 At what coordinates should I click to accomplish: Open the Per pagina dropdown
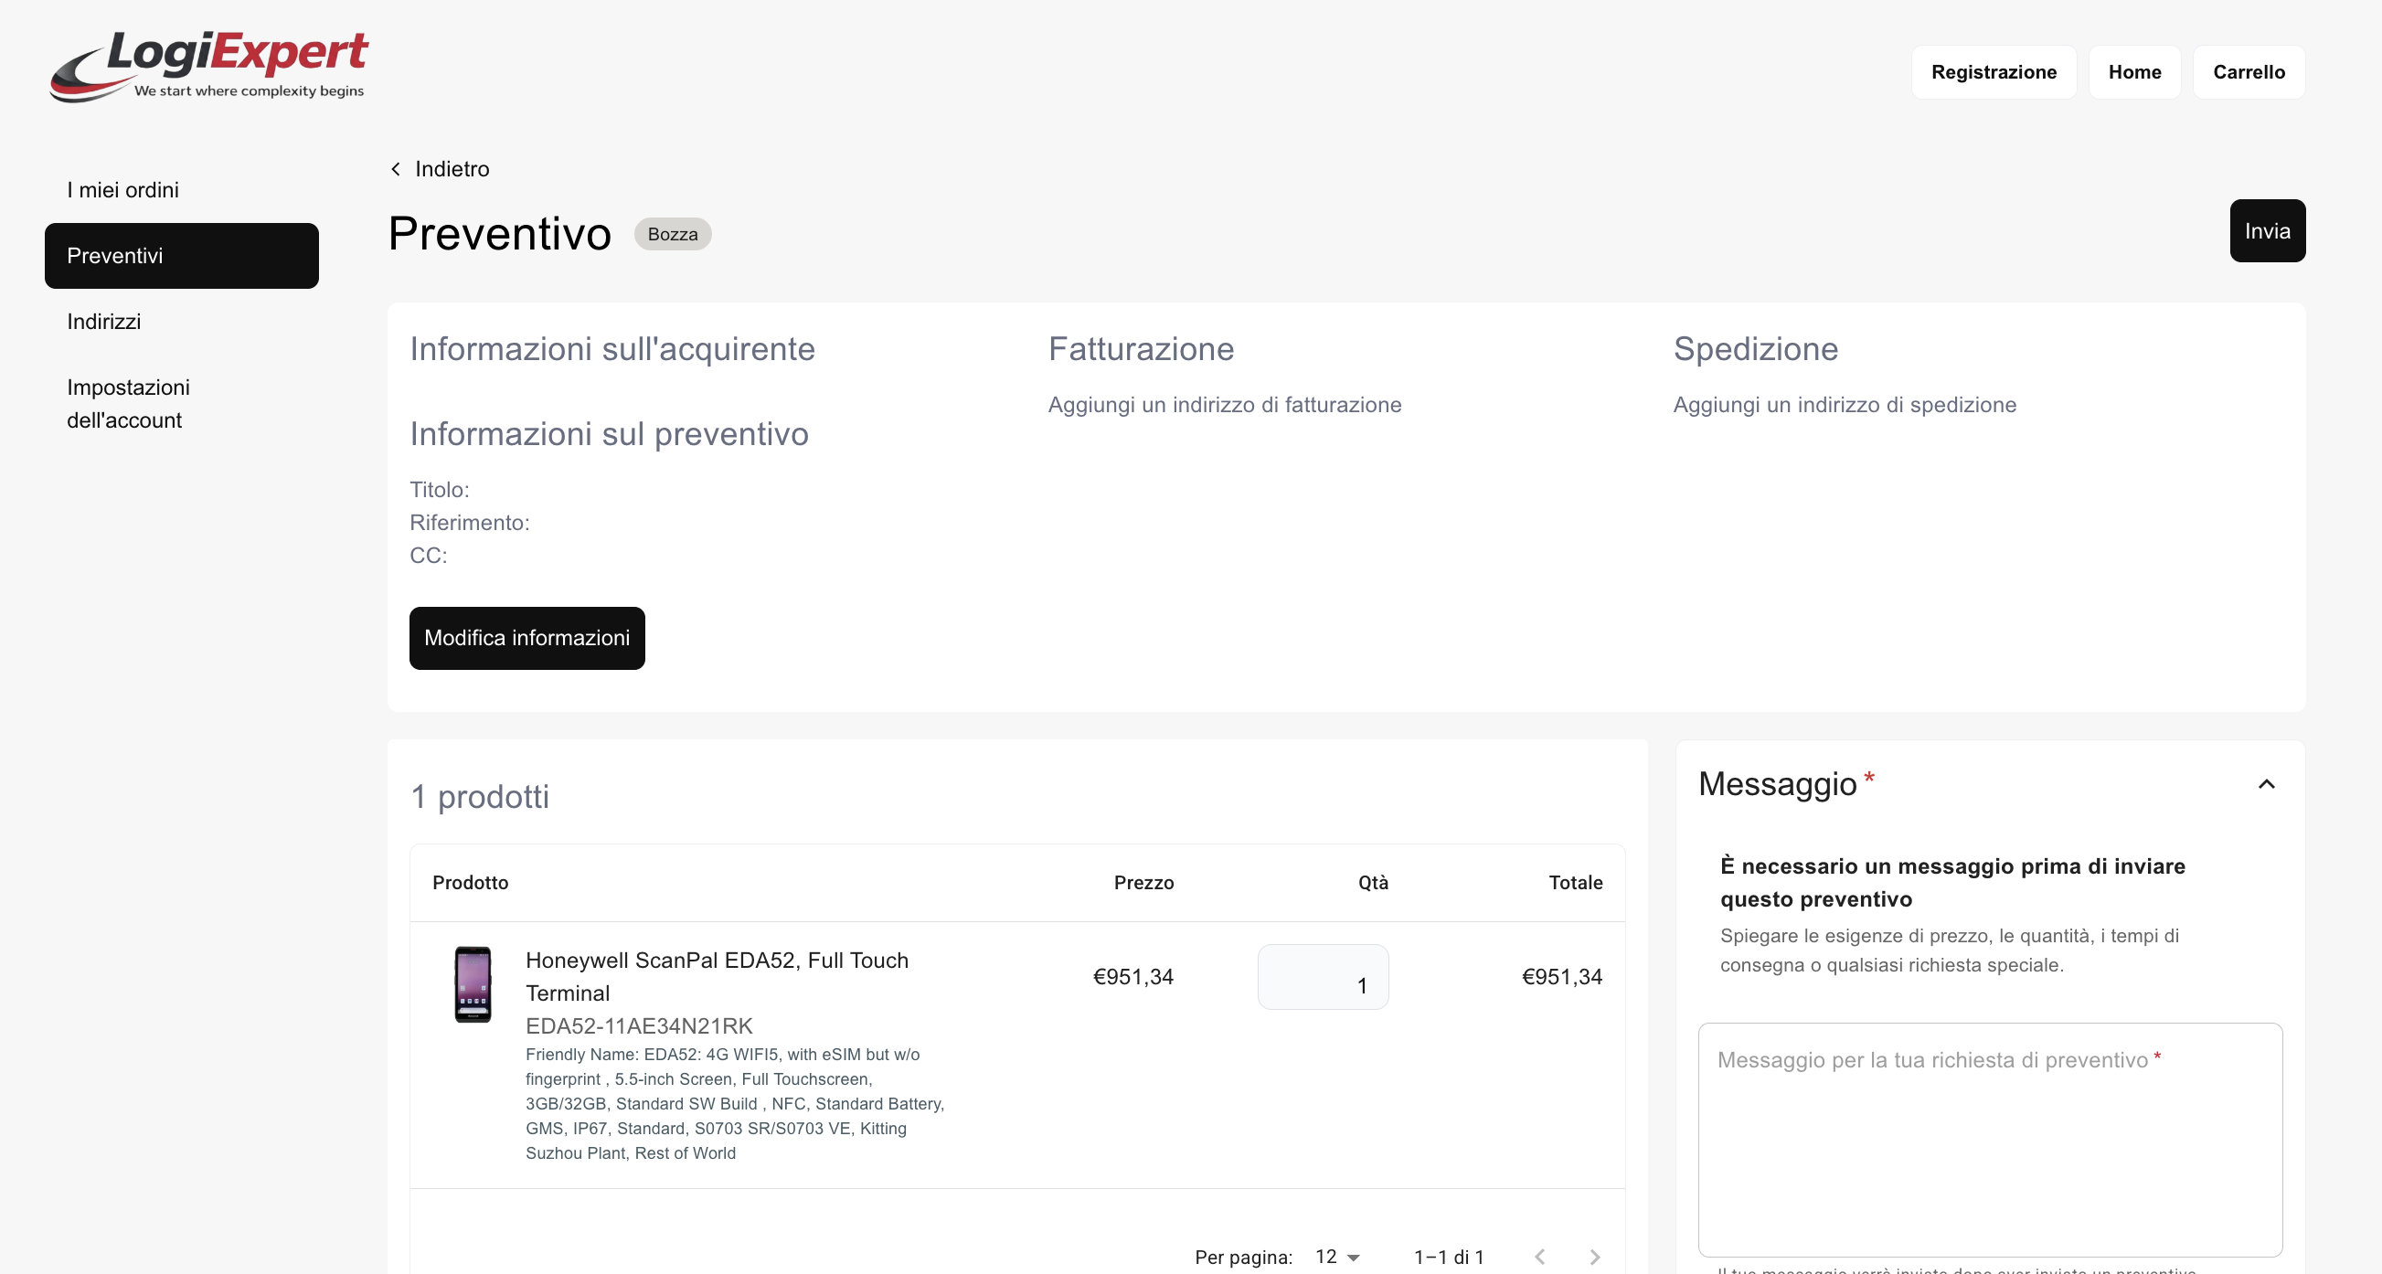pyautogui.click(x=1338, y=1257)
